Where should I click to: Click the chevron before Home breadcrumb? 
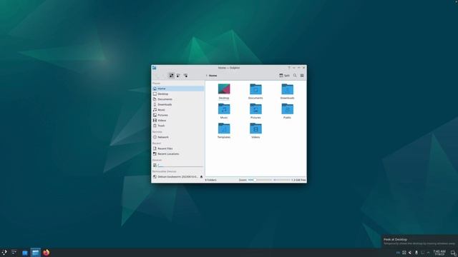pos(207,76)
